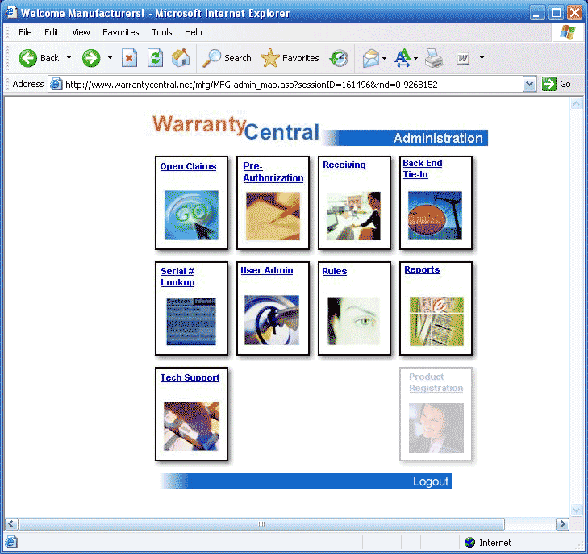Open the Search magnifier in toolbar

click(211, 58)
